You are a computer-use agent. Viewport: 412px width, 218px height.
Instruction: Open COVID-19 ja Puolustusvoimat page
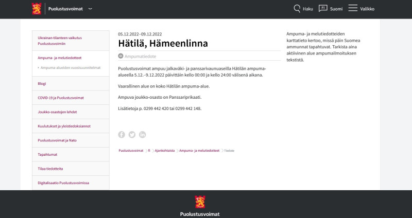pyautogui.click(x=61, y=98)
